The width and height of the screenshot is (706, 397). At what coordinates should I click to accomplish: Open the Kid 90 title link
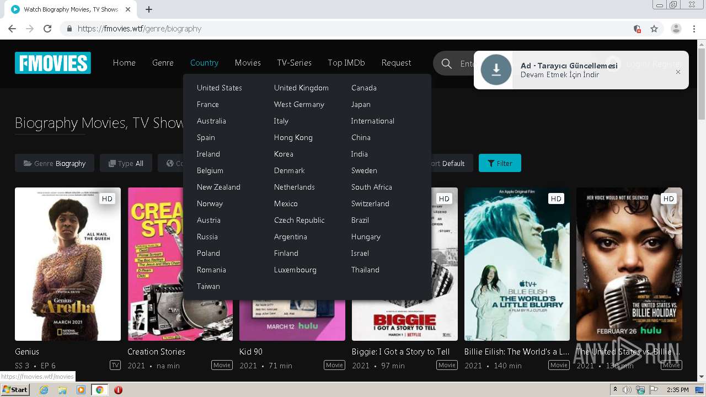pos(251,351)
